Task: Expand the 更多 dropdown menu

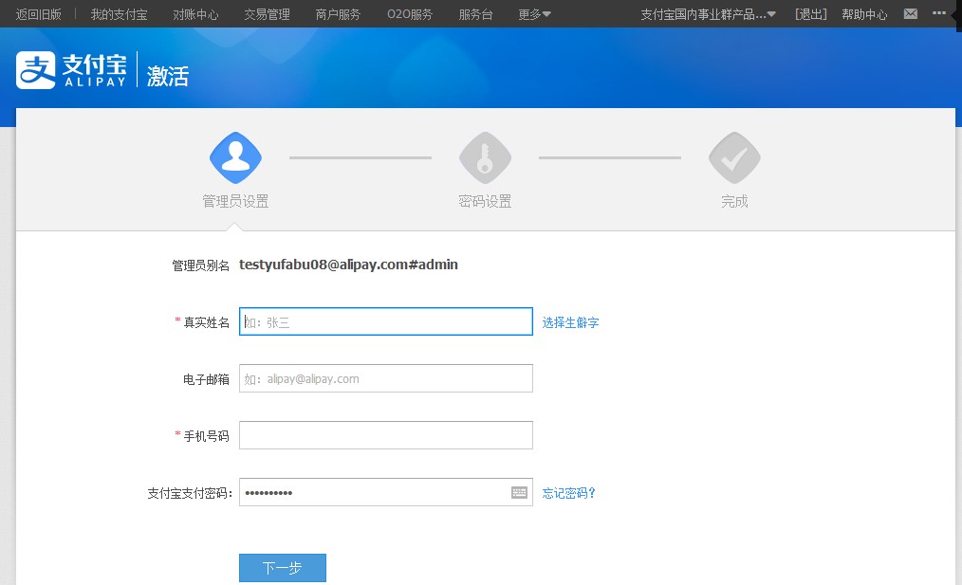Action: [x=534, y=14]
